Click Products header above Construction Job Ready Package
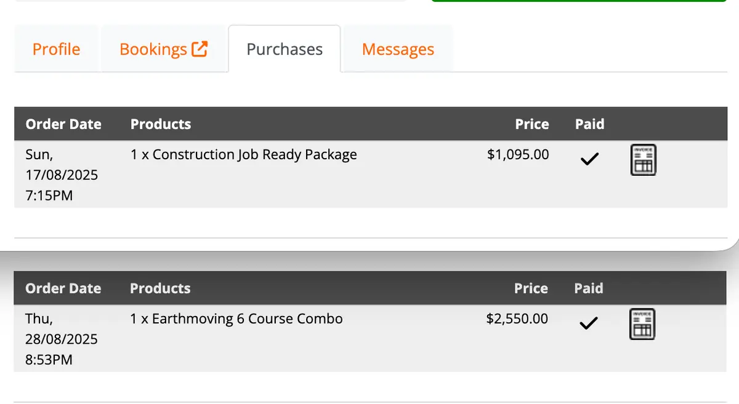The width and height of the screenshot is (739, 404). pyautogui.click(x=161, y=124)
